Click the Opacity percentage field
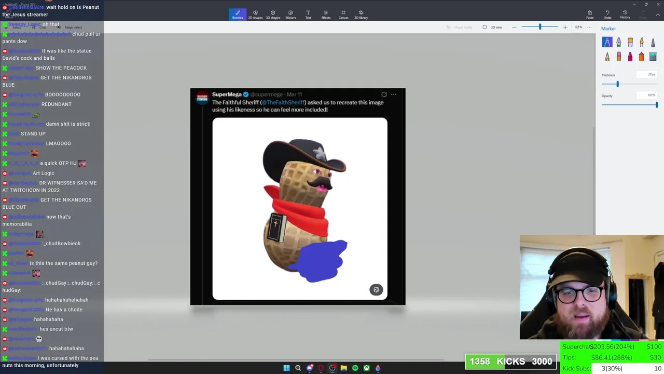 pos(647,96)
